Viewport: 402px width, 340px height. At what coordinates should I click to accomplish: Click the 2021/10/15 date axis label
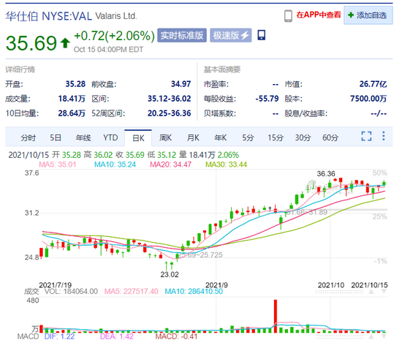click(x=369, y=285)
